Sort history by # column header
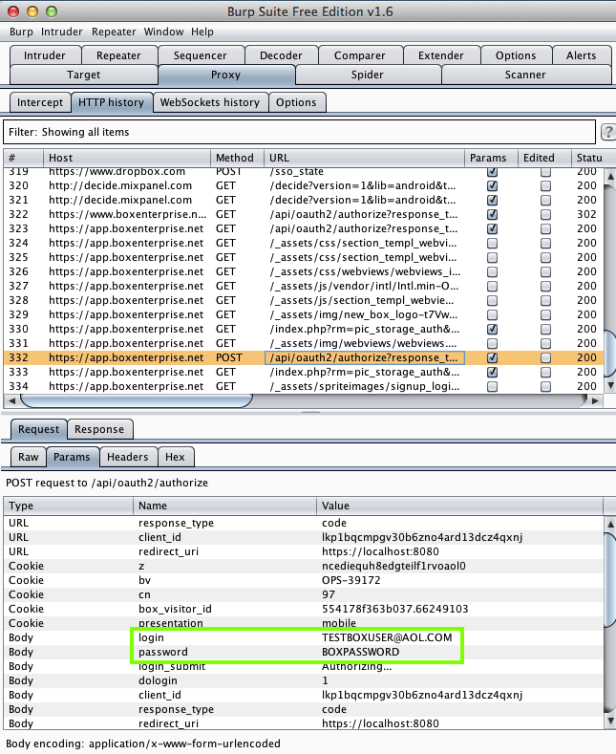The width and height of the screenshot is (616, 754). [23, 158]
